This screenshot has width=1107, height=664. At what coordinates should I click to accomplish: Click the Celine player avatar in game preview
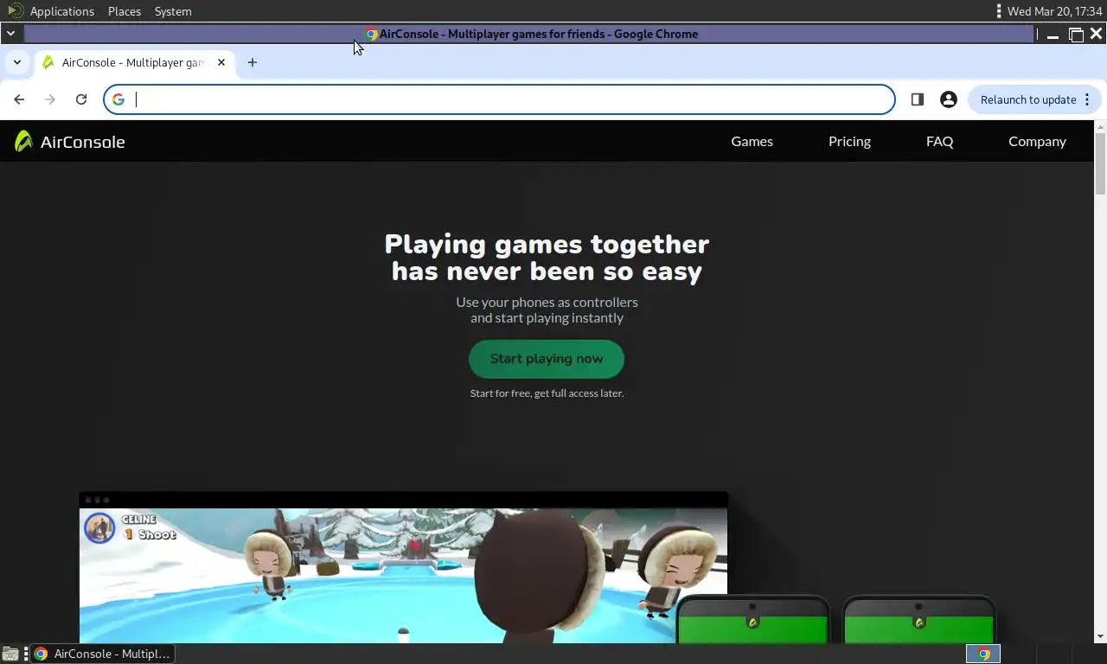[99, 527]
